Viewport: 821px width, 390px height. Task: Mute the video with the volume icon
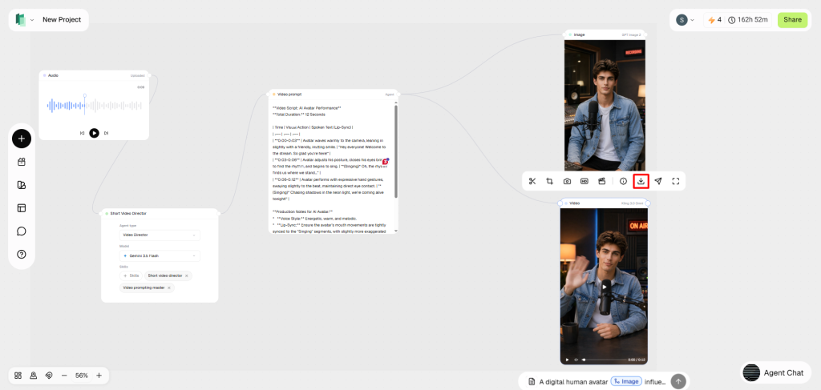[576, 360]
